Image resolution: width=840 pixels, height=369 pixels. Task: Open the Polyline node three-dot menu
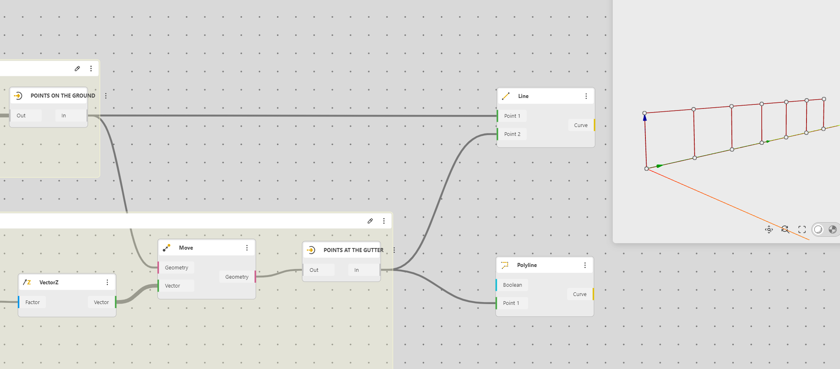click(x=585, y=265)
